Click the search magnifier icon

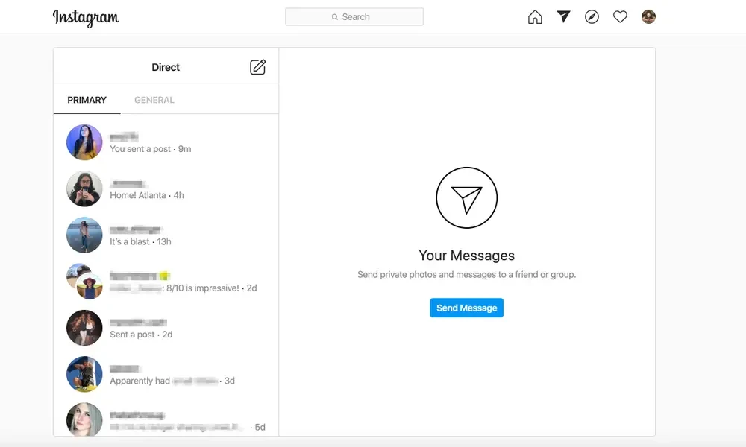click(335, 16)
